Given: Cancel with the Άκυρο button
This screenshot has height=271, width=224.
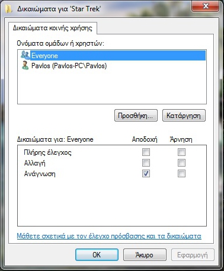Looking at the screenshot, I should [145, 255].
